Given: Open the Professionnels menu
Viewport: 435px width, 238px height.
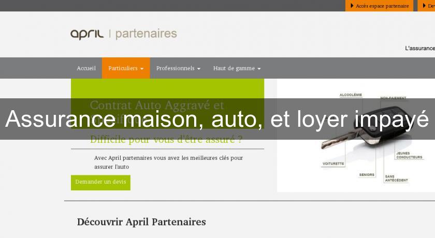Looking at the screenshot, I should 178,68.
